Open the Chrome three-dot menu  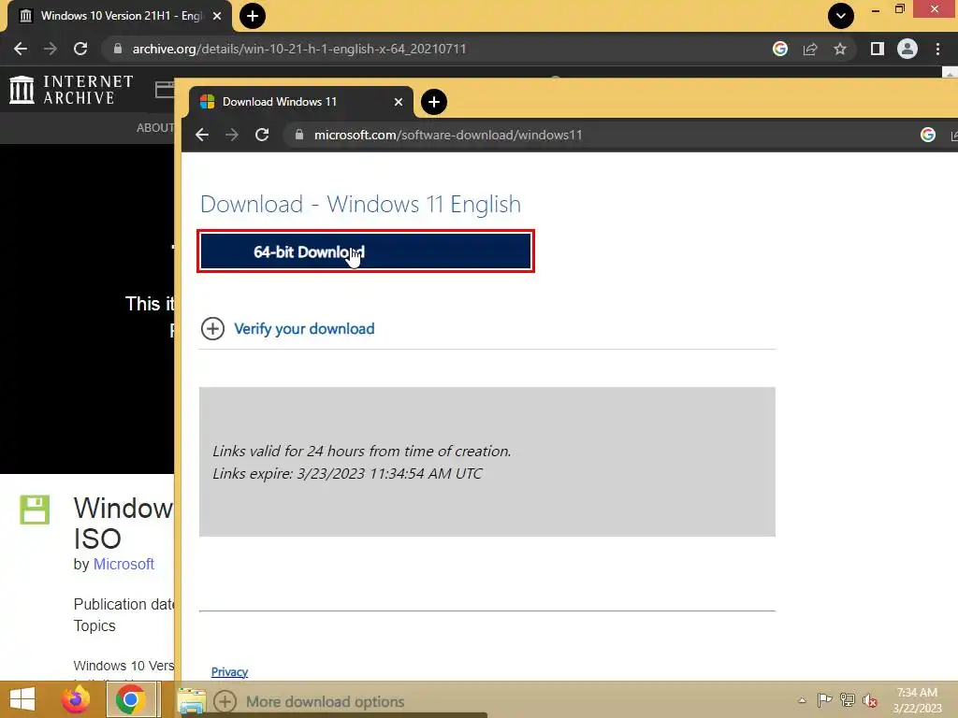[x=937, y=49]
